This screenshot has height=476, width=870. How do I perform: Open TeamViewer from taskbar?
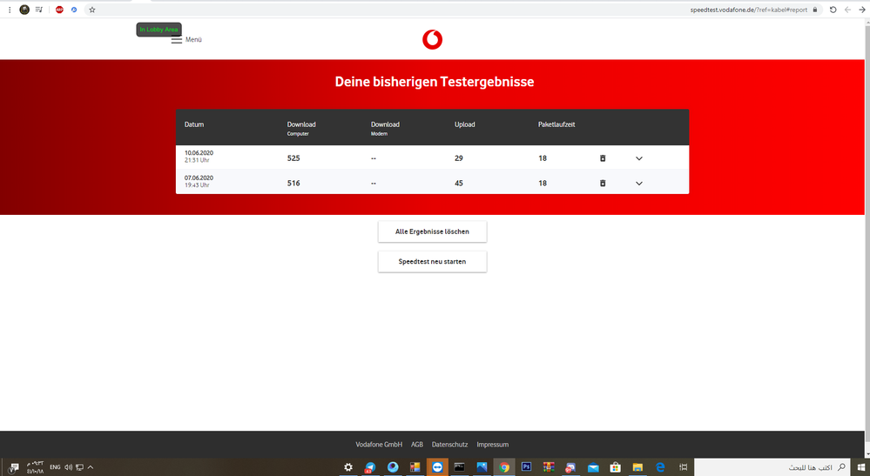point(437,467)
